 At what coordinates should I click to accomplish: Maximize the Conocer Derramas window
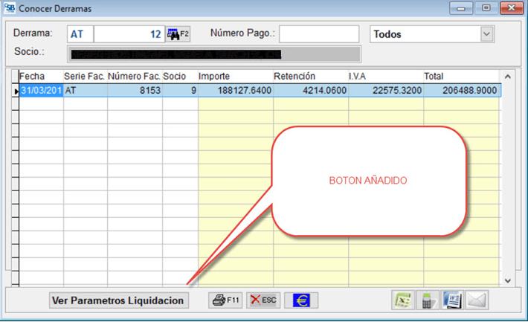(486, 7)
